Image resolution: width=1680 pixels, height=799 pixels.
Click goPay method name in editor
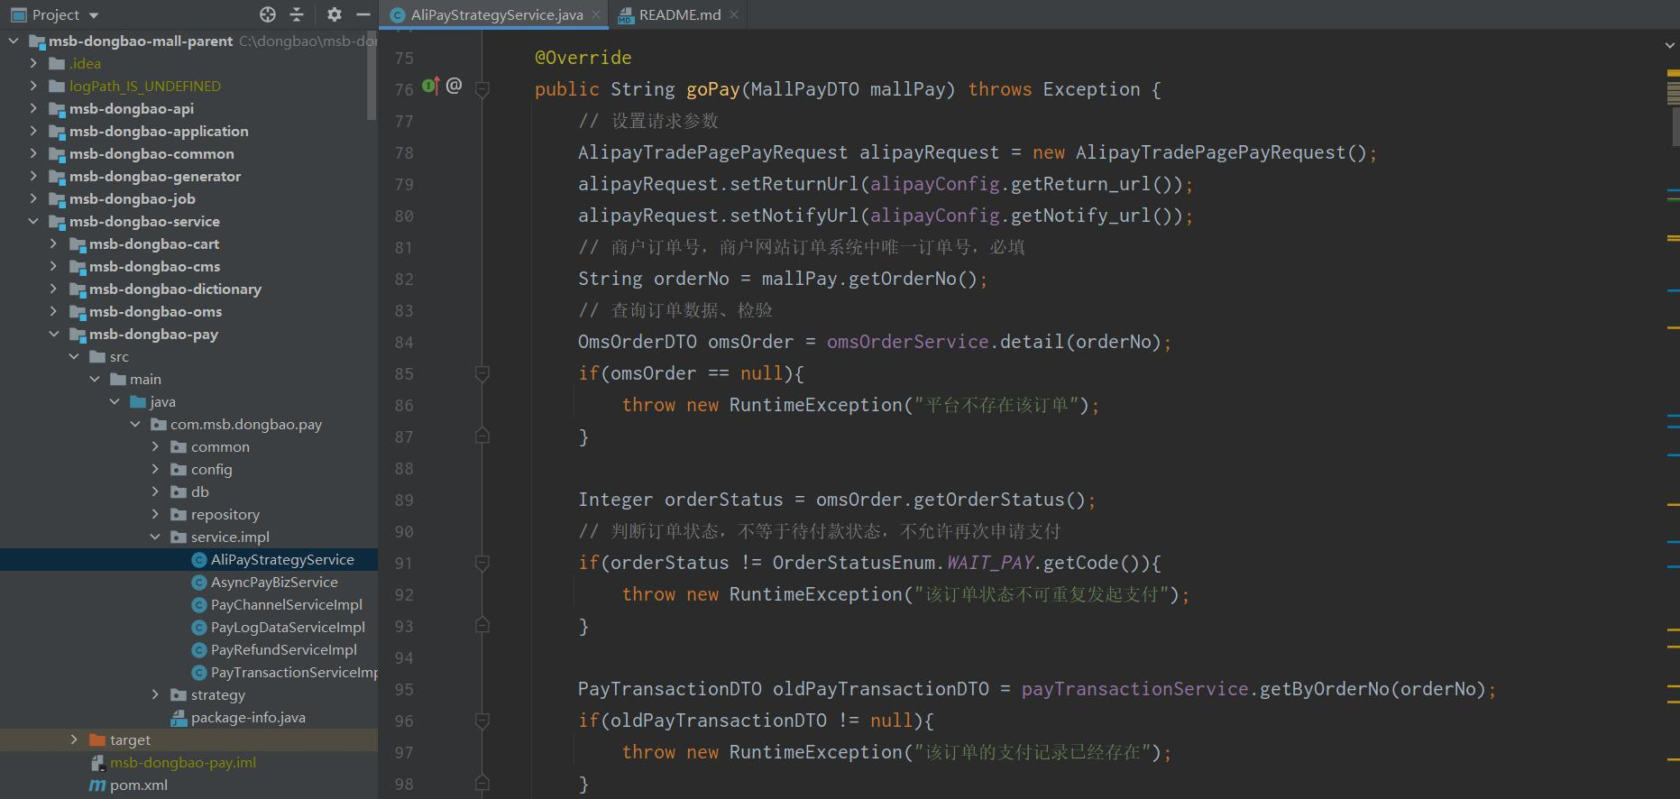[x=712, y=89]
